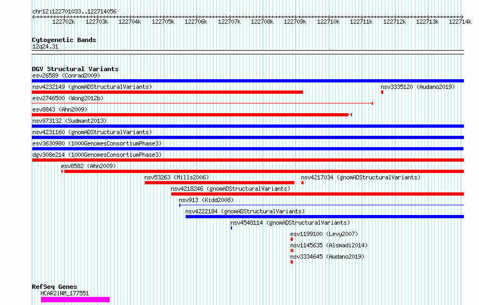The image size is (479, 305).
Task: Open esv8582 (Ahn2009) variant label
Action: (x=88, y=166)
